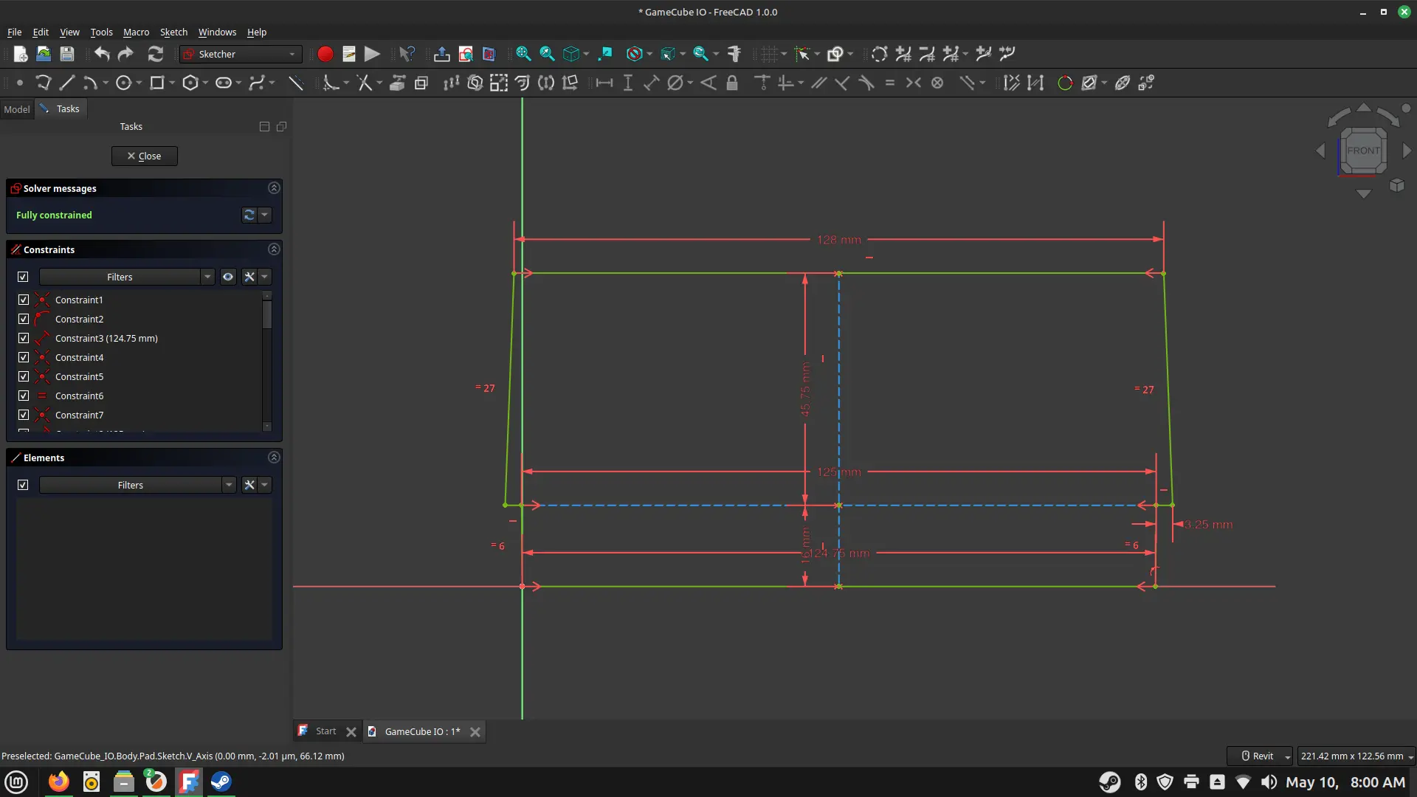Click the Carbon copy tool
Screen dimensions: 1417x797
(x=421, y=83)
